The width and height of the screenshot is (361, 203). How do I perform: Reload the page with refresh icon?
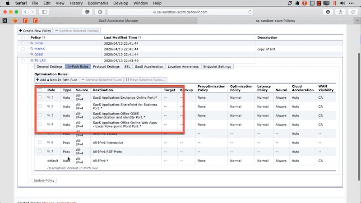[250, 12]
